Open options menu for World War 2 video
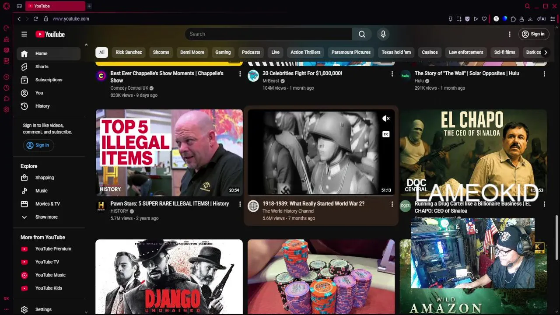The height and width of the screenshot is (315, 560). click(x=392, y=204)
